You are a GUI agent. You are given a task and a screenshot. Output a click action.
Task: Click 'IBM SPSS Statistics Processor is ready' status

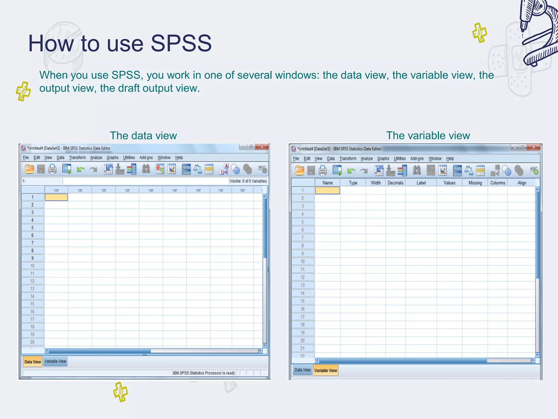[204, 373]
